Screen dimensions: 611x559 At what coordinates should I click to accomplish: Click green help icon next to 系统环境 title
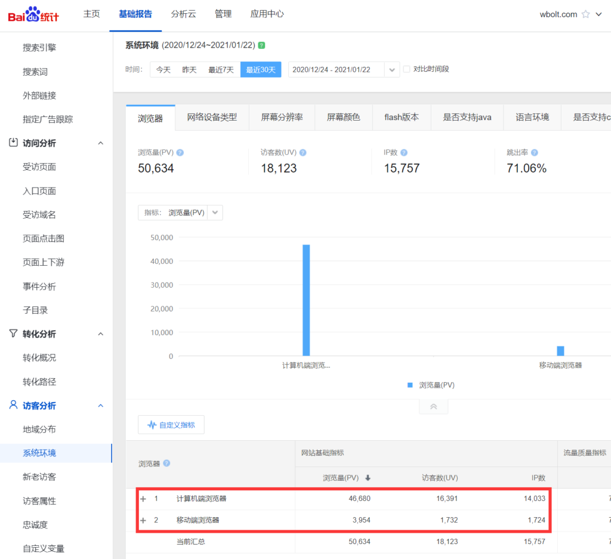[262, 45]
